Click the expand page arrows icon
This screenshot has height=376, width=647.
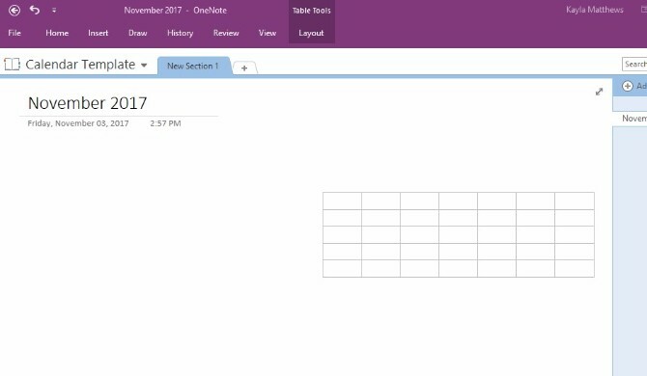tap(599, 92)
